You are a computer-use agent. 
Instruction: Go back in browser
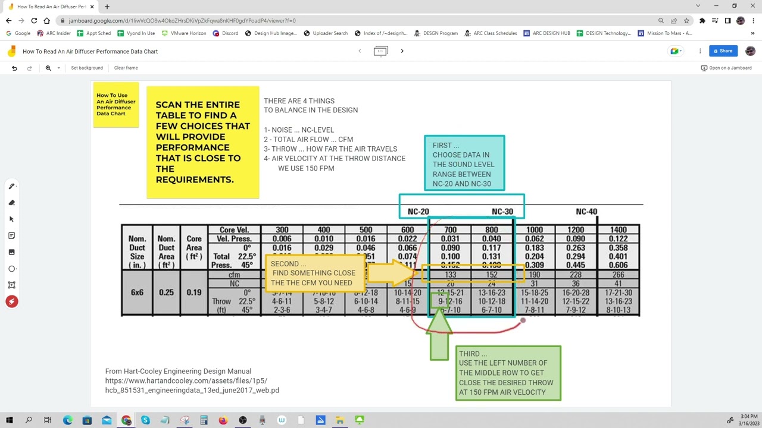pos(8,21)
